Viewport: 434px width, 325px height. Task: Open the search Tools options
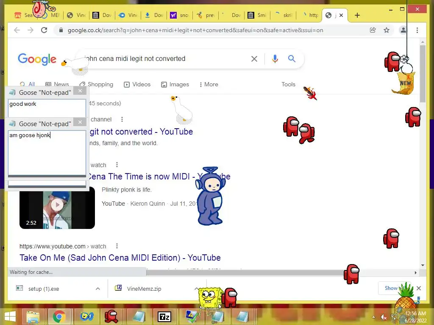point(288,84)
